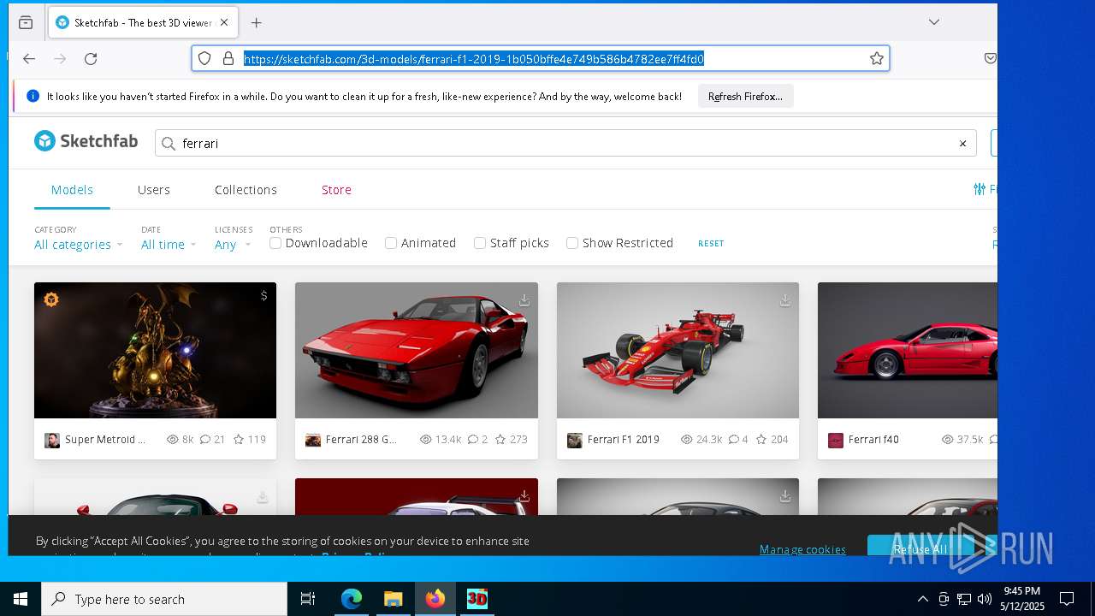Switch to the Models tab
Screen dimensions: 1095x616
72,190
